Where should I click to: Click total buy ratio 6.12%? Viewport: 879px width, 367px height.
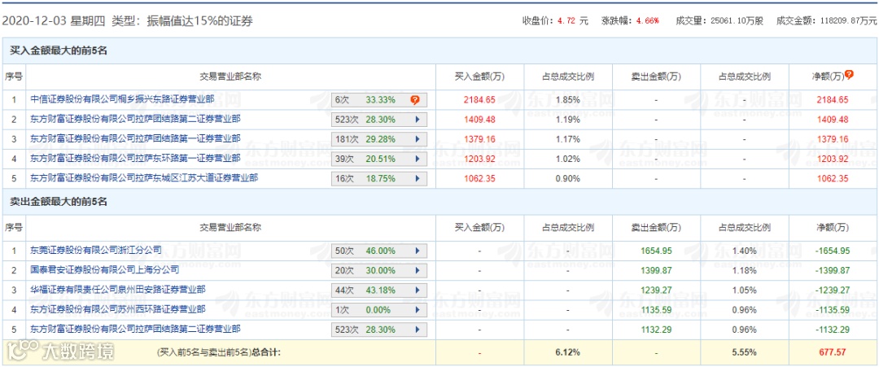(567, 352)
